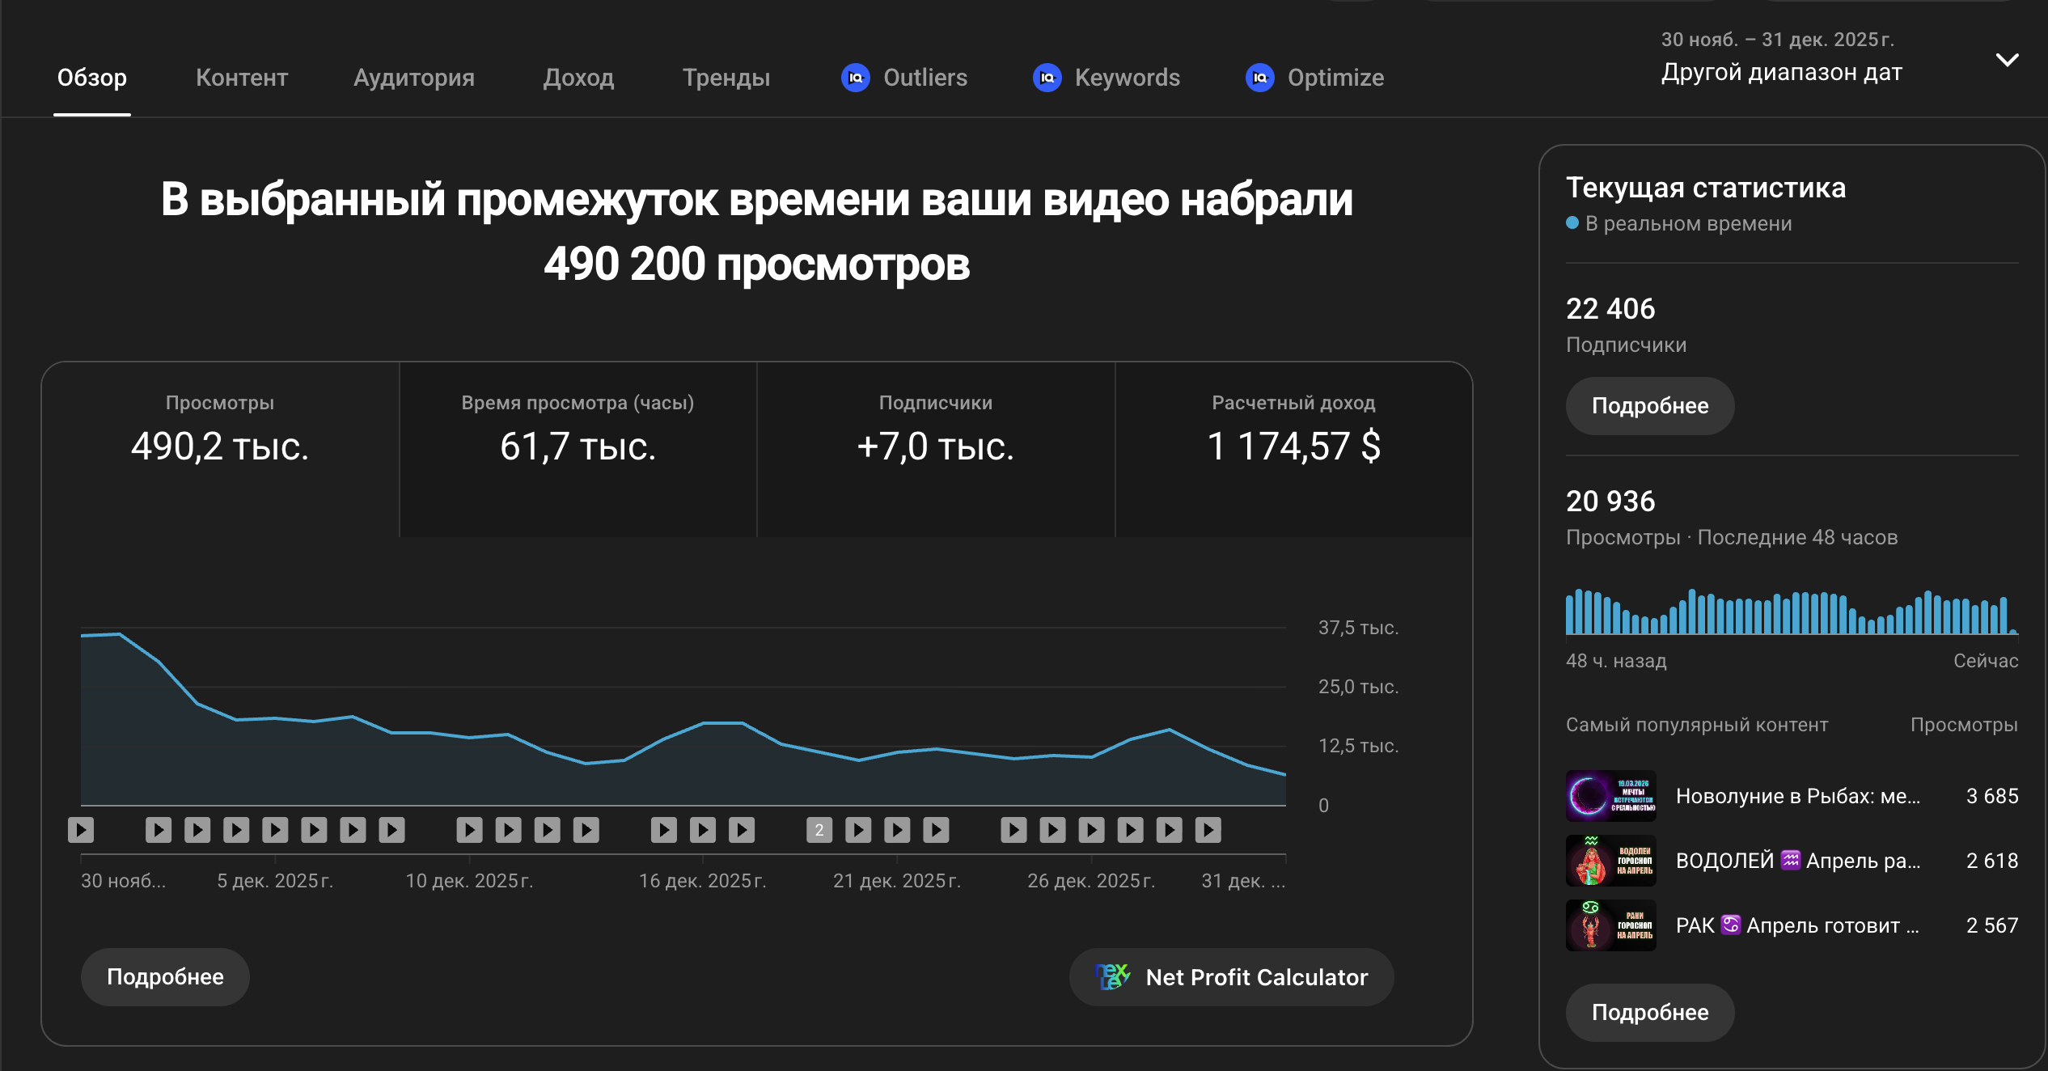Click the last video play marker on timeline

pyautogui.click(x=1208, y=830)
